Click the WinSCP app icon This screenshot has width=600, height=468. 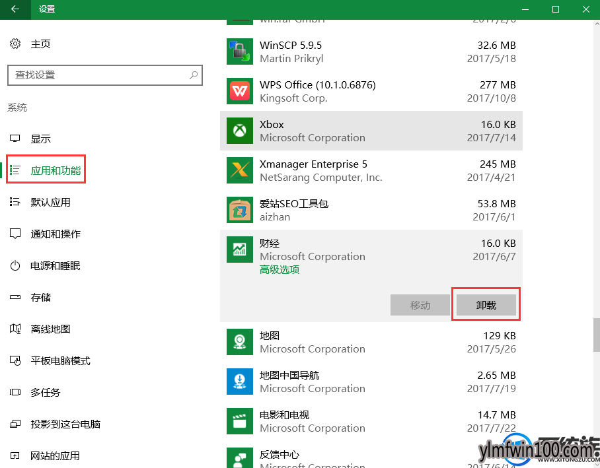(240, 51)
